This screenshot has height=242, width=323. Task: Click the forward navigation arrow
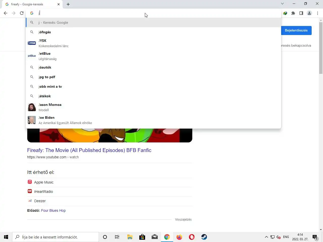pos(14,13)
